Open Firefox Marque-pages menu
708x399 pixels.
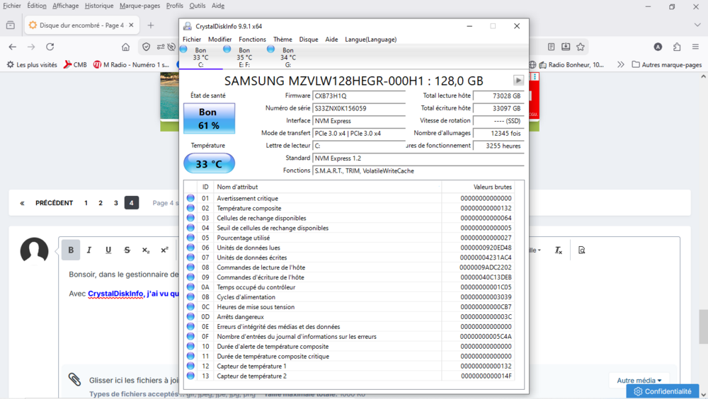[x=139, y=6]
